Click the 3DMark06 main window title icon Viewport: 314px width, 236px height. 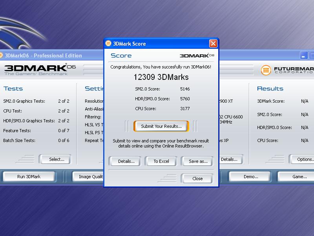1,55
